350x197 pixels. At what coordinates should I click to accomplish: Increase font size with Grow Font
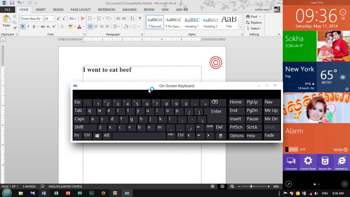[x=58, y=19]
